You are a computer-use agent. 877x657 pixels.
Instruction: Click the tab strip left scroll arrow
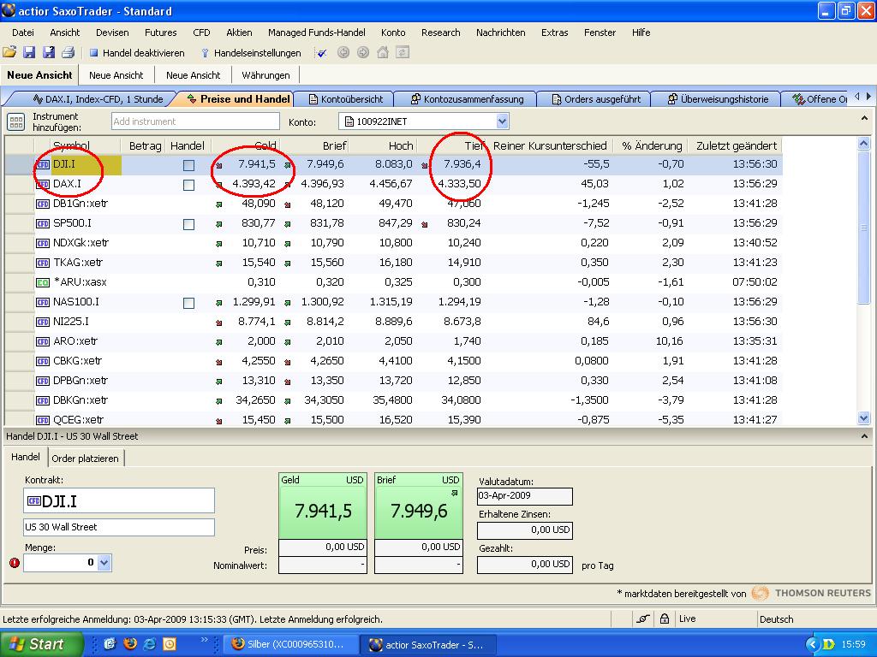coord(857,96)
